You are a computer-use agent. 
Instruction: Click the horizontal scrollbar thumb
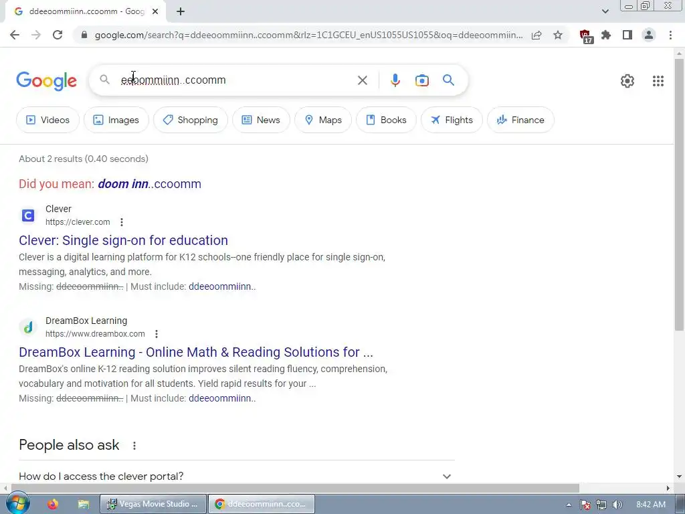(x=295, y=488)
